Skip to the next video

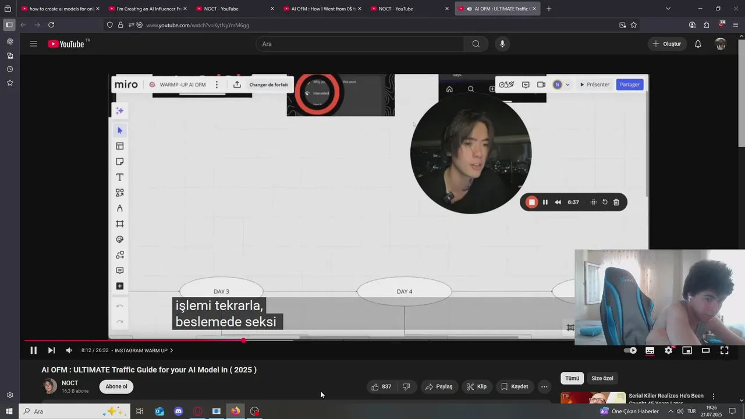coord(51,350)
